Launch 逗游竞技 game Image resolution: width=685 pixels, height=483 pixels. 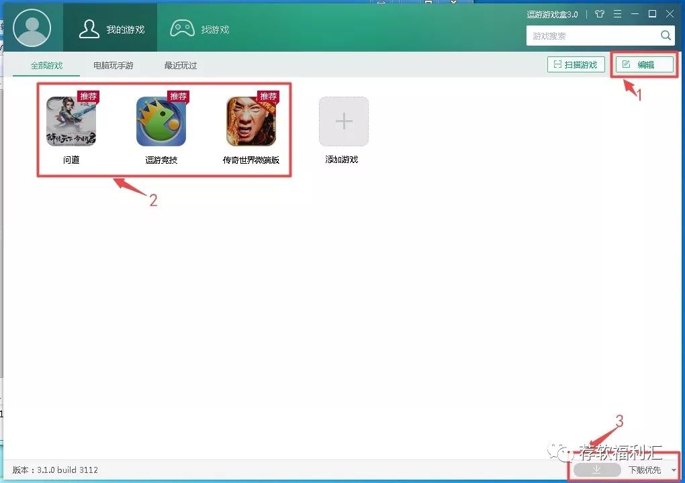161,121
